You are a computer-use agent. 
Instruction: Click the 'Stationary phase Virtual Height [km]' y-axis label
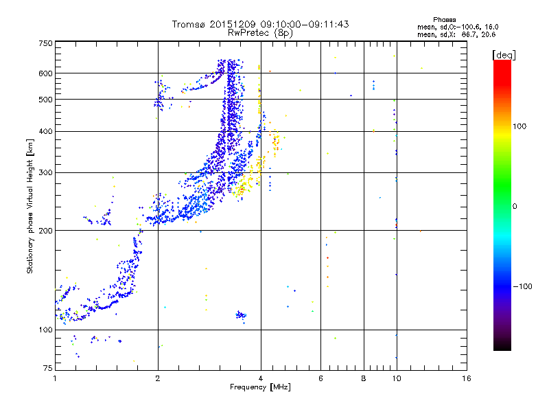pos(30,206)
